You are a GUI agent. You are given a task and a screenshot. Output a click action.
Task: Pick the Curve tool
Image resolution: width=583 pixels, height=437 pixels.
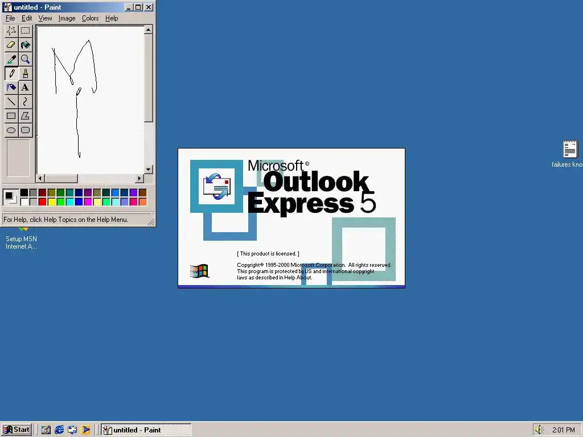(x=25, y=101)
